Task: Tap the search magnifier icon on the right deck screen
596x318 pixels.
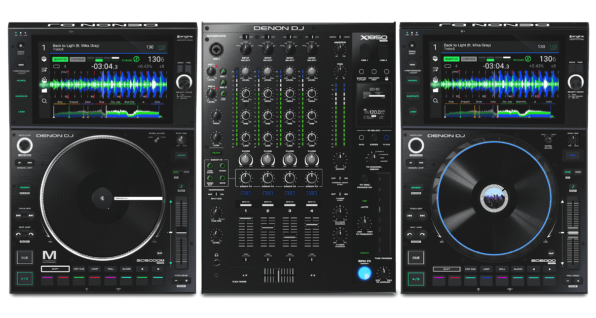Action: (x=436, y=101)
